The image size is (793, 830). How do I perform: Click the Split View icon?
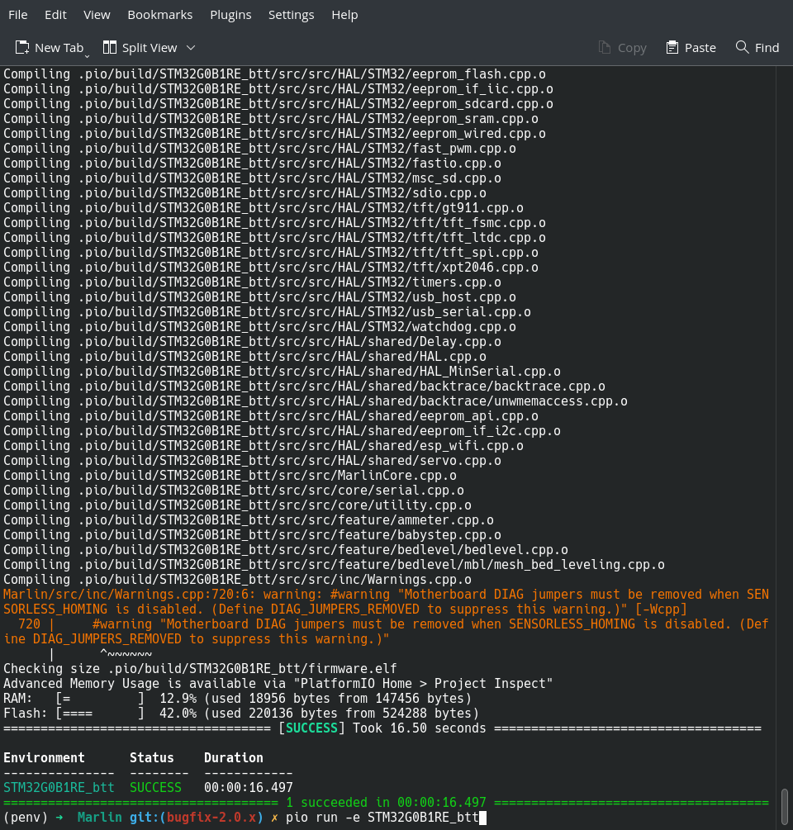(x=110, y=48)
